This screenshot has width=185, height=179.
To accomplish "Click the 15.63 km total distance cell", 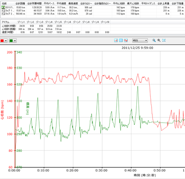I will 21,7.
